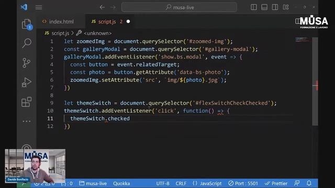Image resolution: width=335 pixels, height=188 pixels.
Task: Change the UTF-8 file encoding
Action: (x=163, y=183)
